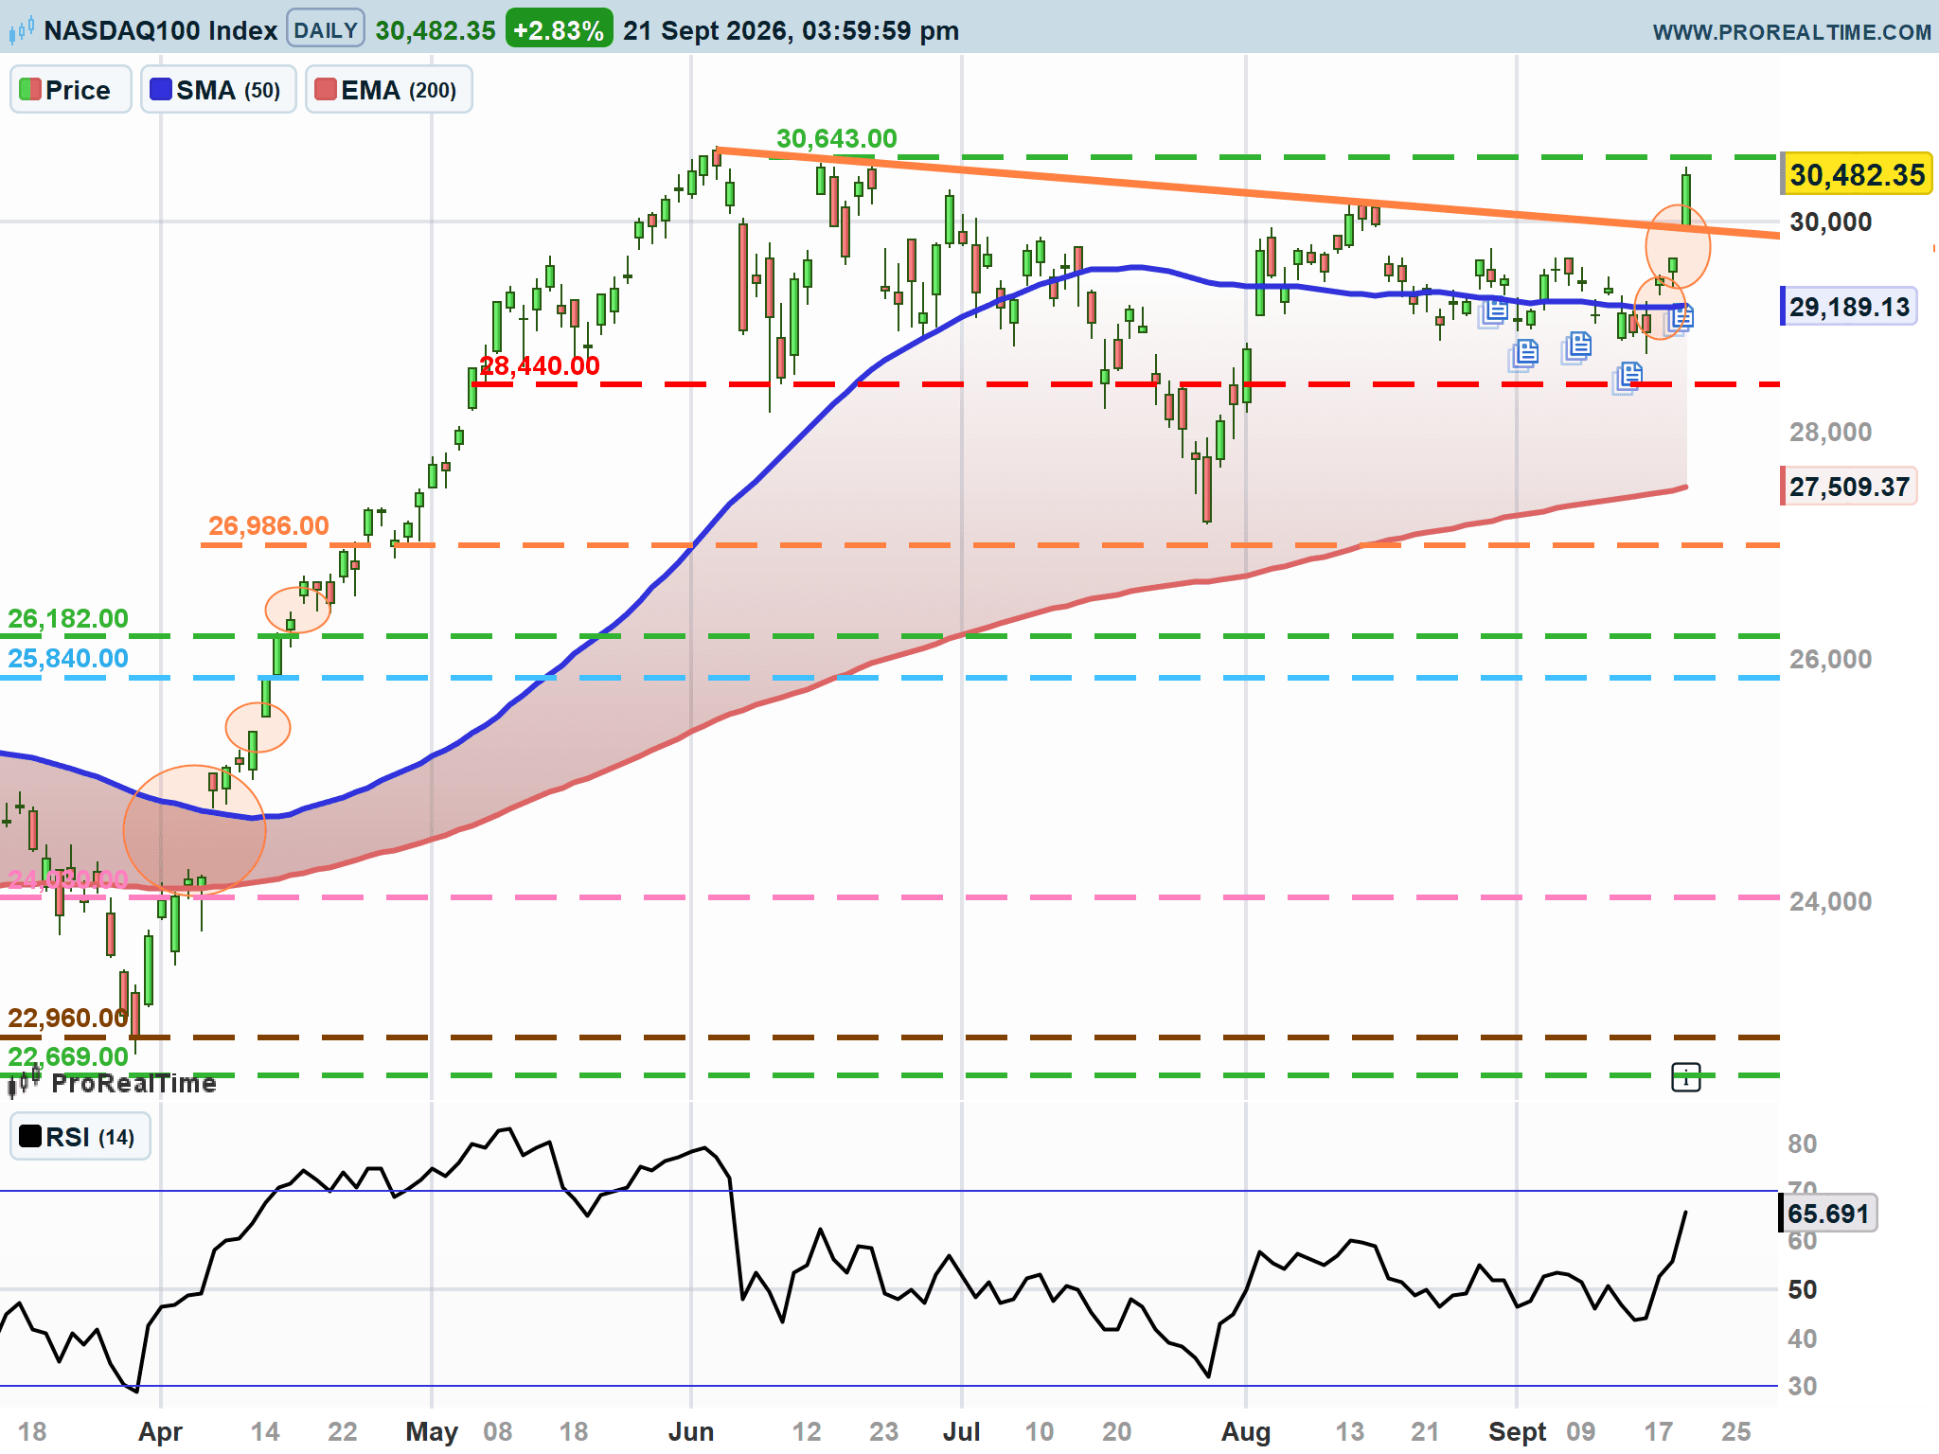Click the blue SMA color swatch
This screenshot has width=1939, height=1454.
(x=161, y=90)
